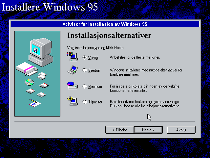Click the Minimum disk pie-chart icon
Image resolution: width=210 pixels, height=158 pixels.
click(73, 86)
